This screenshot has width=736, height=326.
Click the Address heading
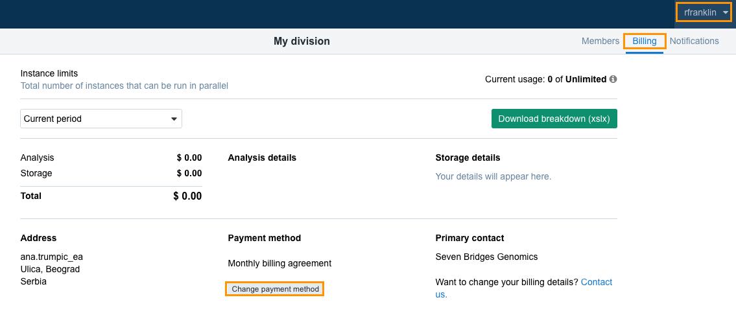38,239
